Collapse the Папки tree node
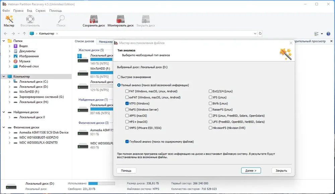This screenshot has height=194, width=335. coord(4,41)
